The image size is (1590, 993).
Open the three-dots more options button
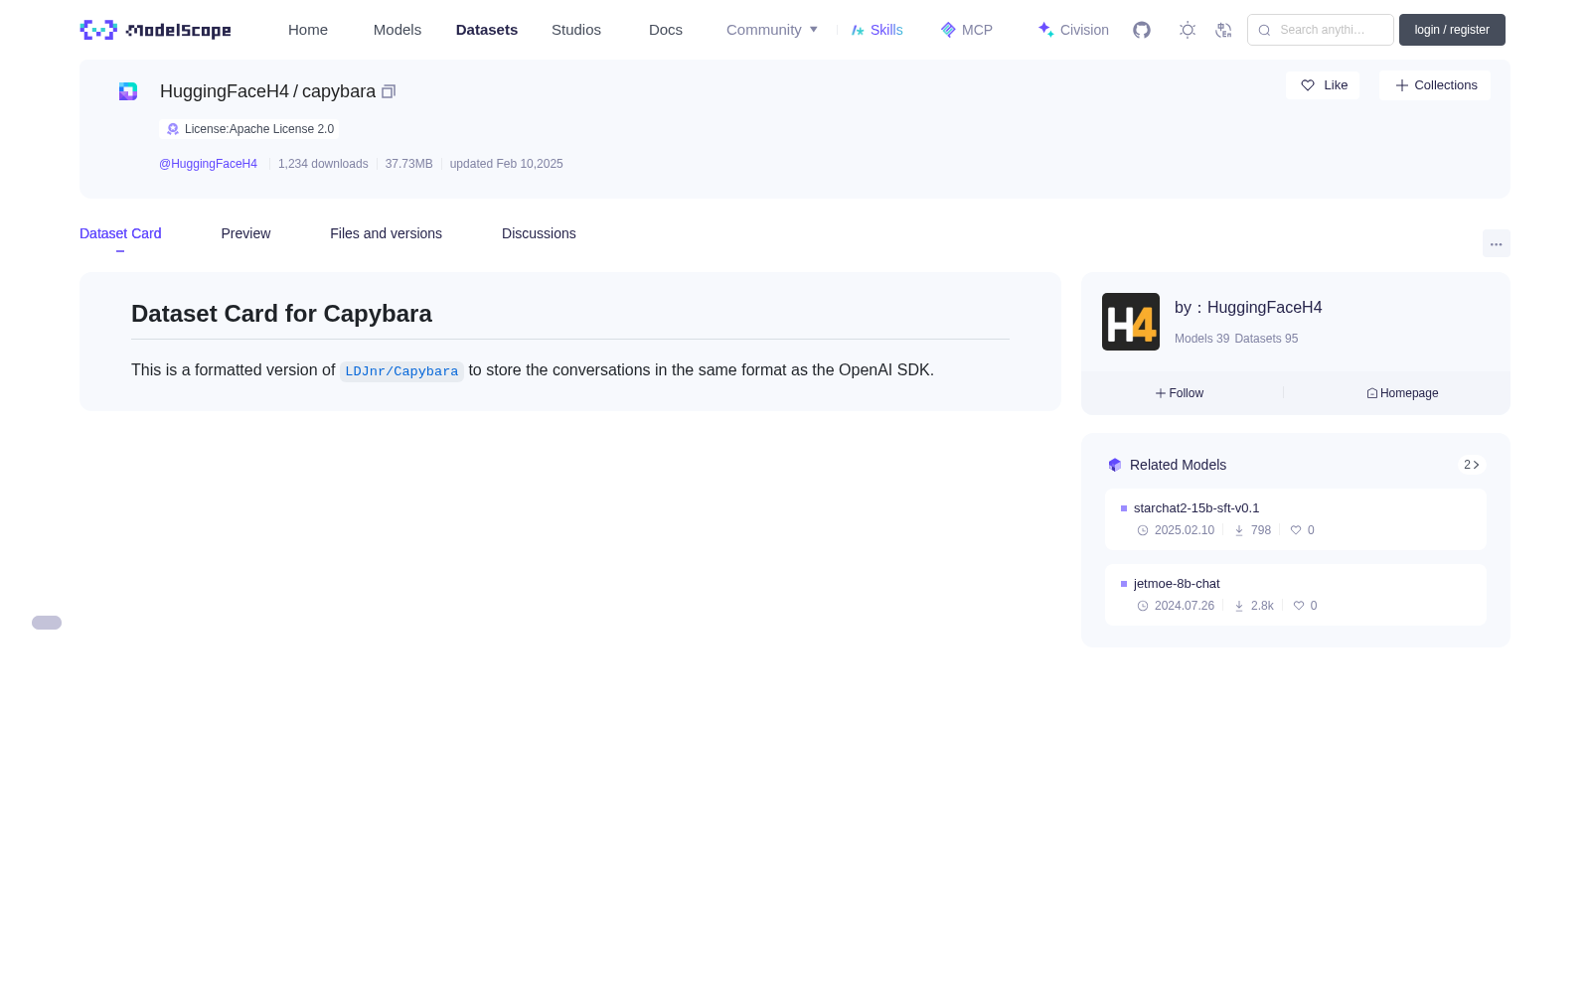pos(1497,243)
